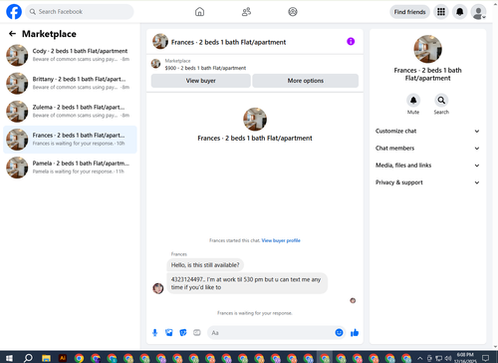Click Find friends button
Screen dimensions: 498x363
409,12
